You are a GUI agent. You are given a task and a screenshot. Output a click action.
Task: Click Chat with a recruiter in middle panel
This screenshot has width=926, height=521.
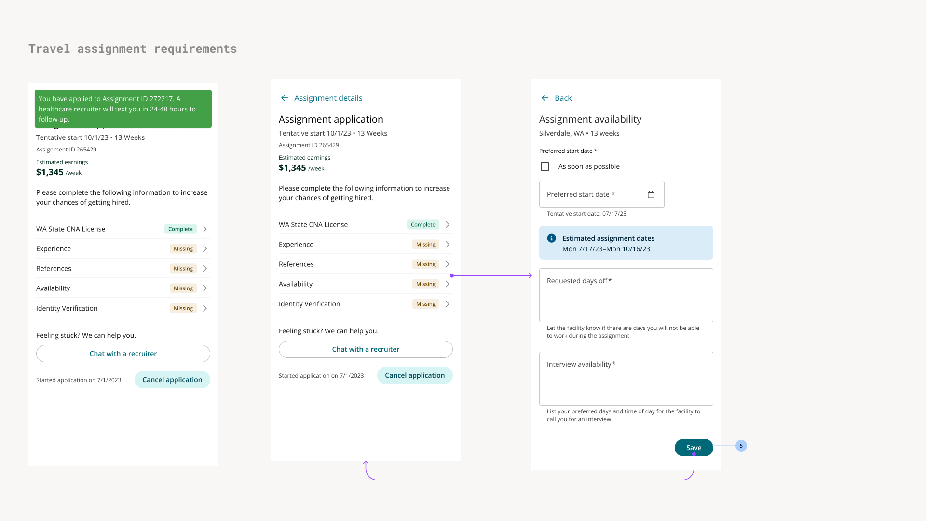pos(366,349)
